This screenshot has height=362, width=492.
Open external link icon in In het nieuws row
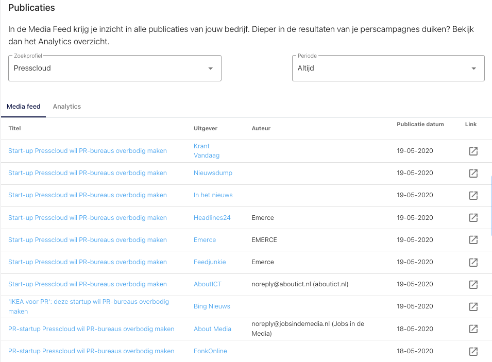tap(472, 195)
